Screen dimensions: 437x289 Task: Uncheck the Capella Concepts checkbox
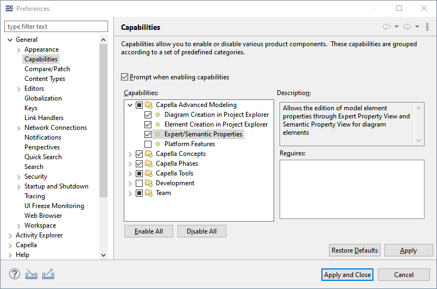[x=139, y=154]
